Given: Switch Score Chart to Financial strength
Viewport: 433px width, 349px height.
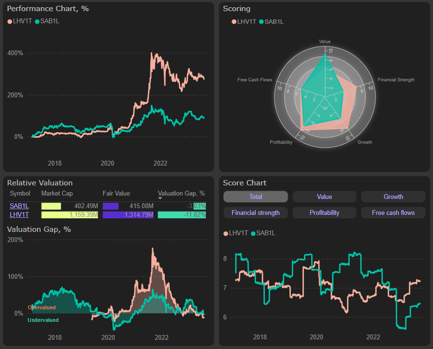Looking at the screenshot, I should pos(256,212).
